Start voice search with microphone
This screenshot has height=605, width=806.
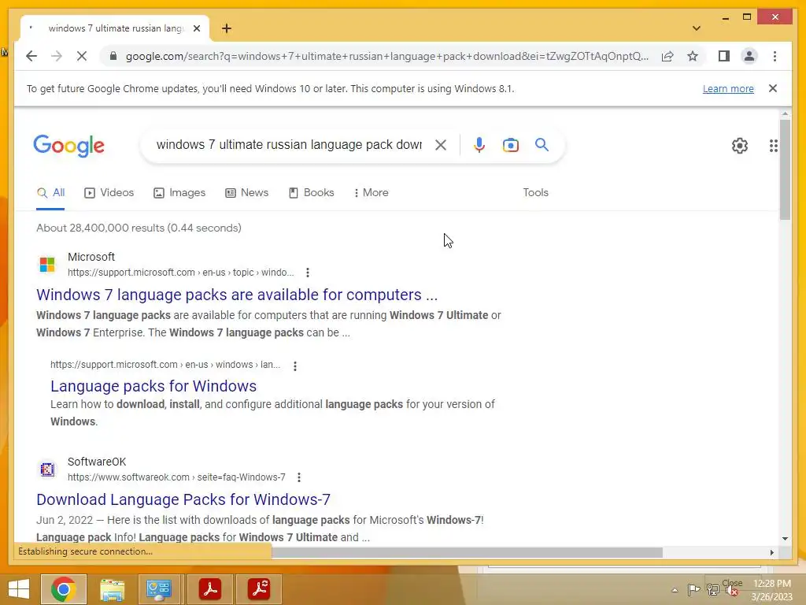point(479,145)
